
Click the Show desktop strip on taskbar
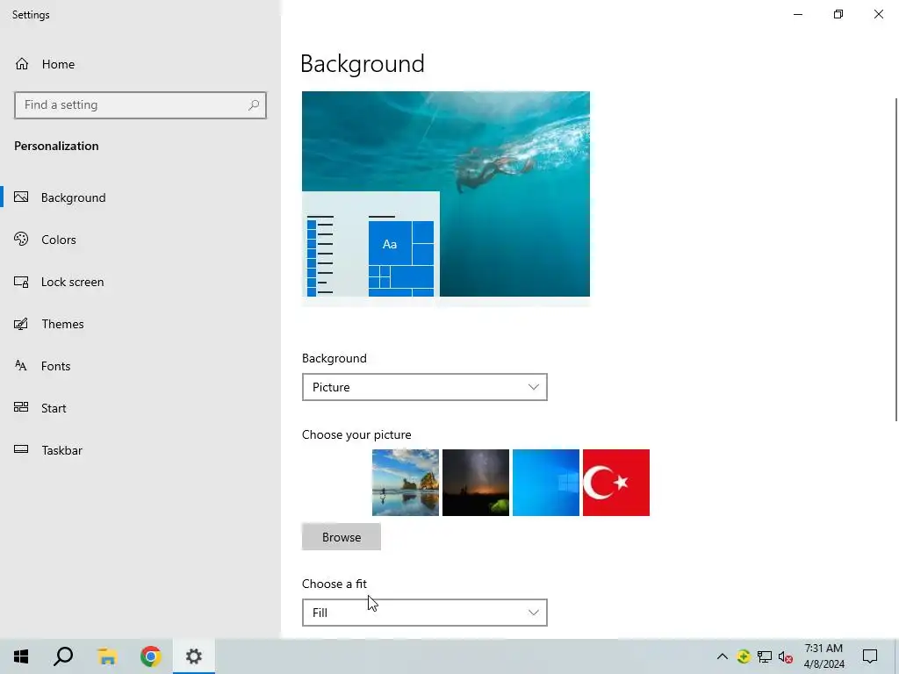click(x=896, y=656)
